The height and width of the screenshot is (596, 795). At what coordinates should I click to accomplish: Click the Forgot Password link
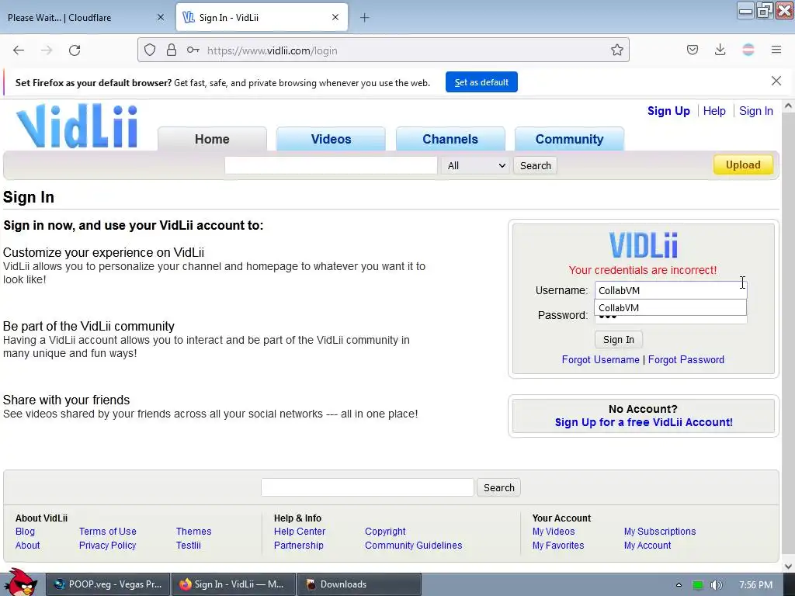(x=686, y=360)
